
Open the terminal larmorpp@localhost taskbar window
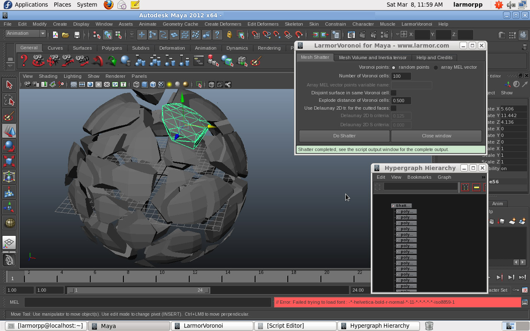pos(46,326)
